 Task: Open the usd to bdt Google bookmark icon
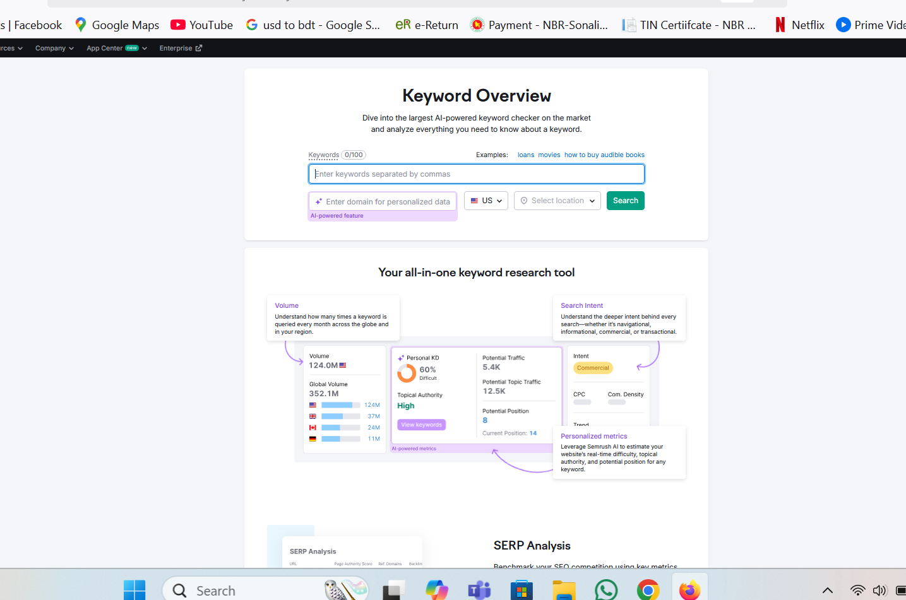(252, 25)
